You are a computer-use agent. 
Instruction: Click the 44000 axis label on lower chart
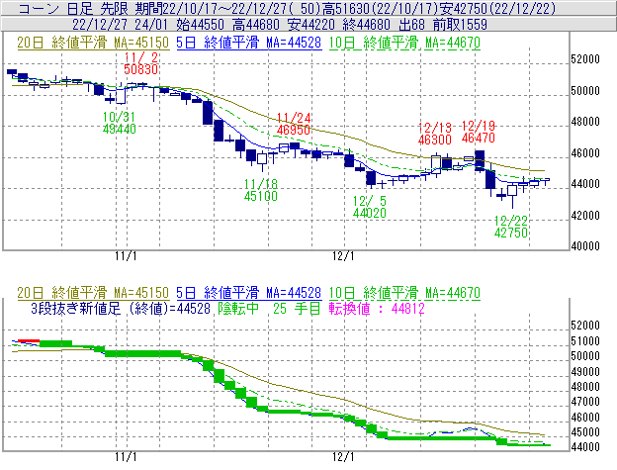(585, 447)
